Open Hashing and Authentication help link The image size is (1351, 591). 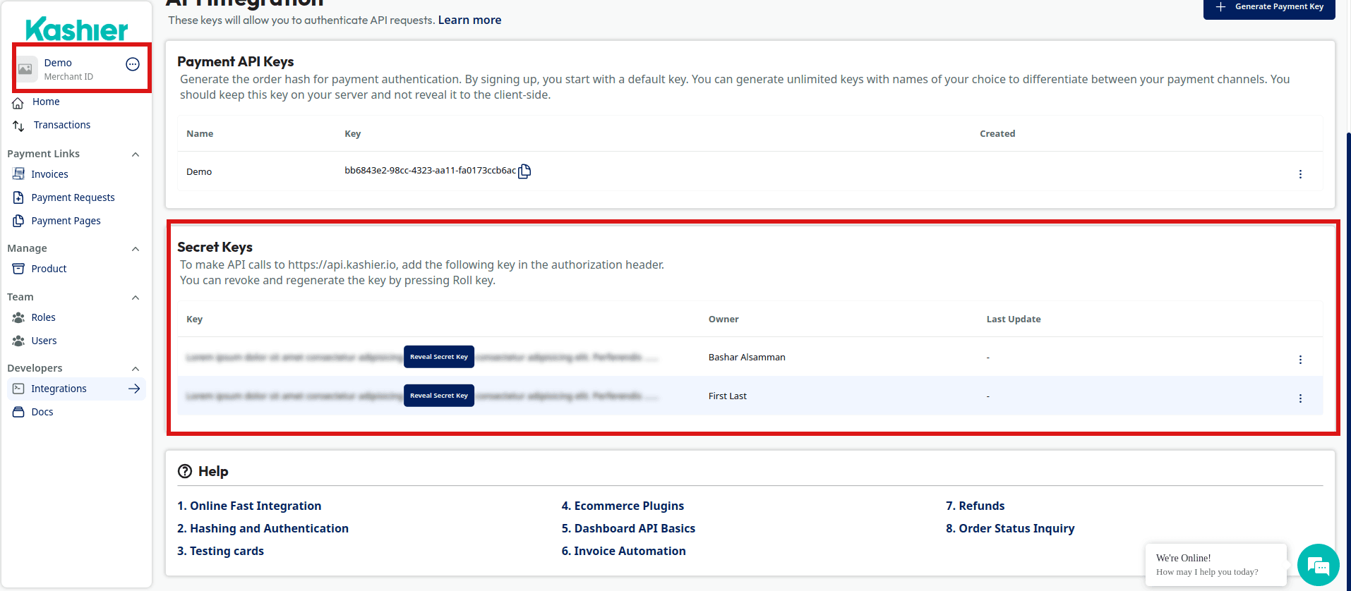tap(263, 528)
